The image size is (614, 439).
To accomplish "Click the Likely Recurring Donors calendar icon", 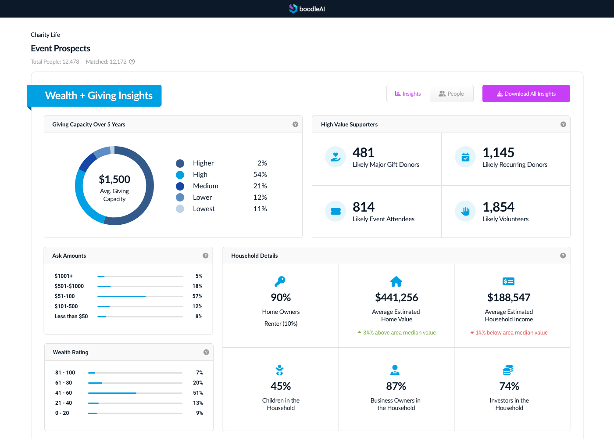I will (465, 157).
